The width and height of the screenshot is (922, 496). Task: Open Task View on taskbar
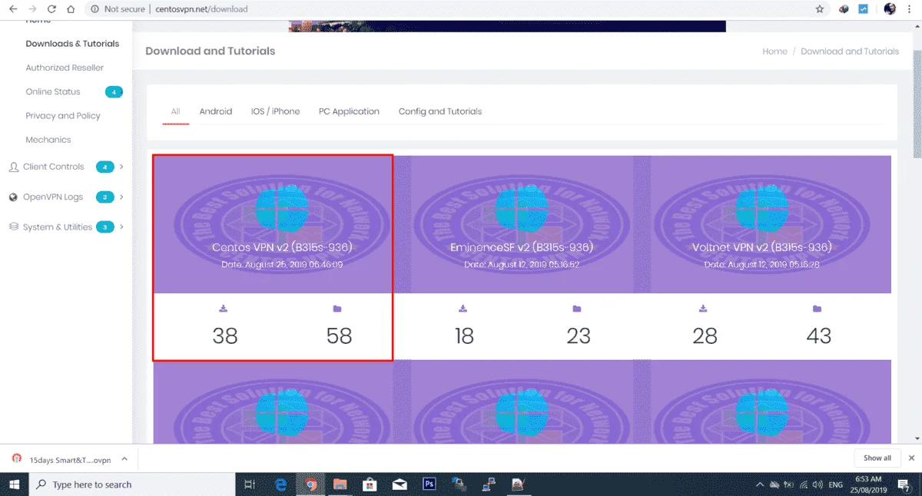click(x=249, y=484)
